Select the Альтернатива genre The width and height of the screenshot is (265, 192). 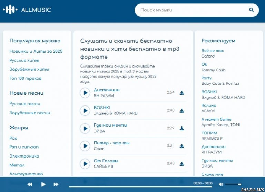pos(26,174)
